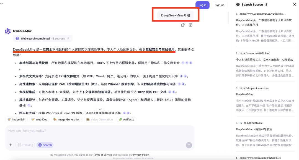Image resolution: width=299 pixels, height=160 pixels.
Task: Click the Qwen3-Max logo avatar
Action: (8, 31)
